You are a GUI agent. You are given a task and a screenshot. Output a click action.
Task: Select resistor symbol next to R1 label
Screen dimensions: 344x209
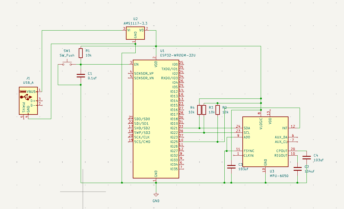tap(81, 53)
